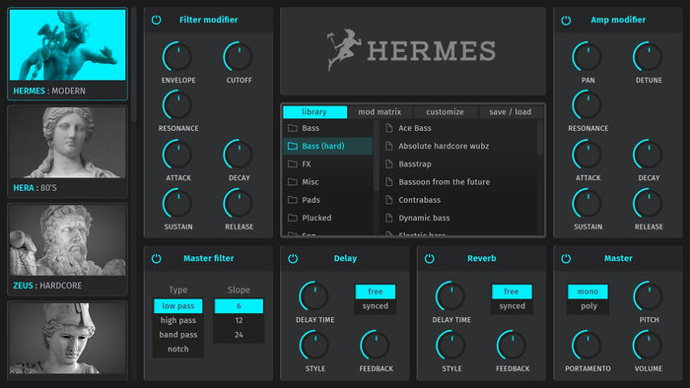Load the Basstrap preset
The image size is (690, 388).
coord(459,163)
